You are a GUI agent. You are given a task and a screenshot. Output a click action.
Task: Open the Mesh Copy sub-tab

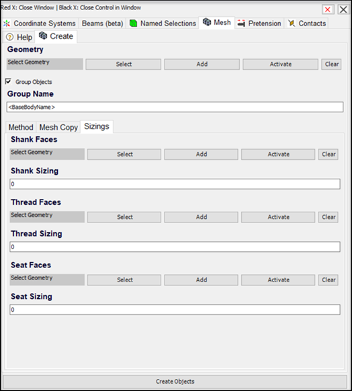58,127
